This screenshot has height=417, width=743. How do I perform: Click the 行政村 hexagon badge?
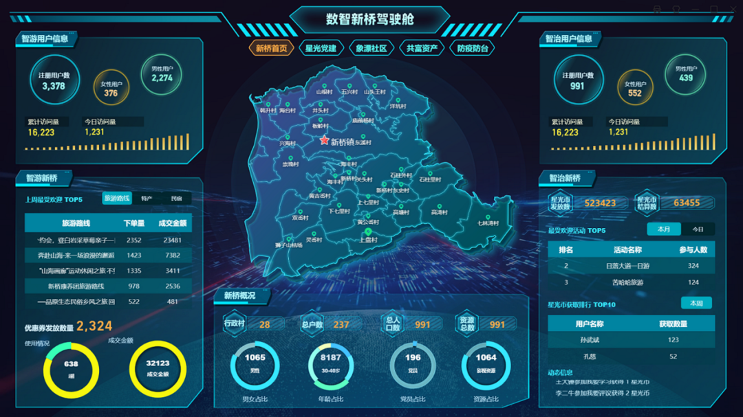pyautogui.click(x=235, y=324)
